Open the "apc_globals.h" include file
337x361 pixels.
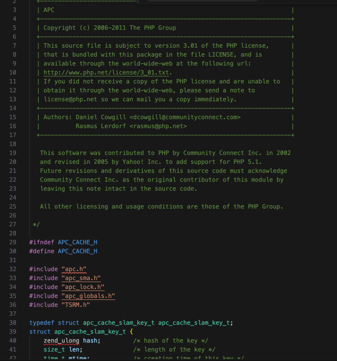[88, 296]
